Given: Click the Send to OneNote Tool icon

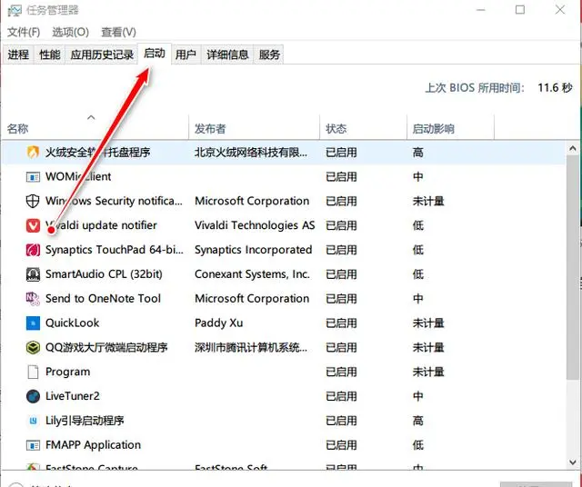Looking at the screenshot, I should pyautogui.click(x=33, y=299).
